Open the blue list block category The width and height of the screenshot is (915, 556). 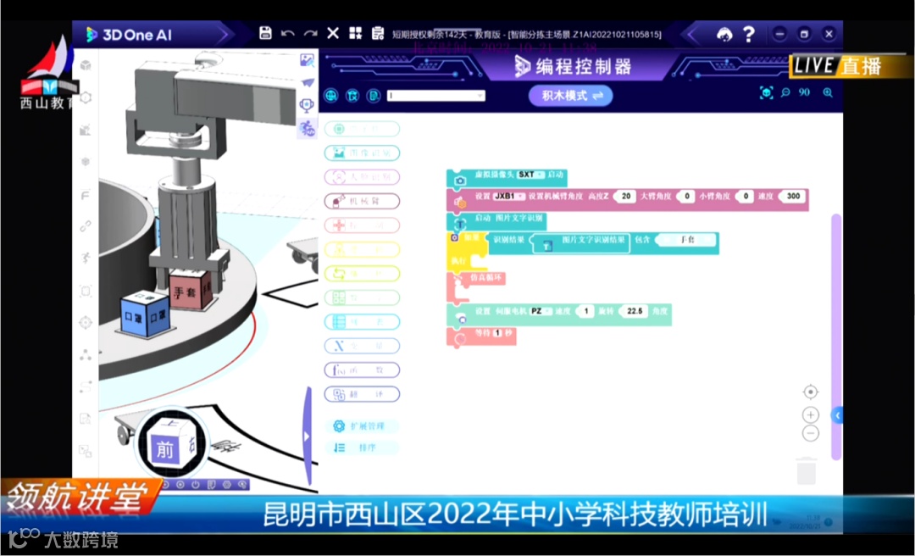(x=362, y=322)
